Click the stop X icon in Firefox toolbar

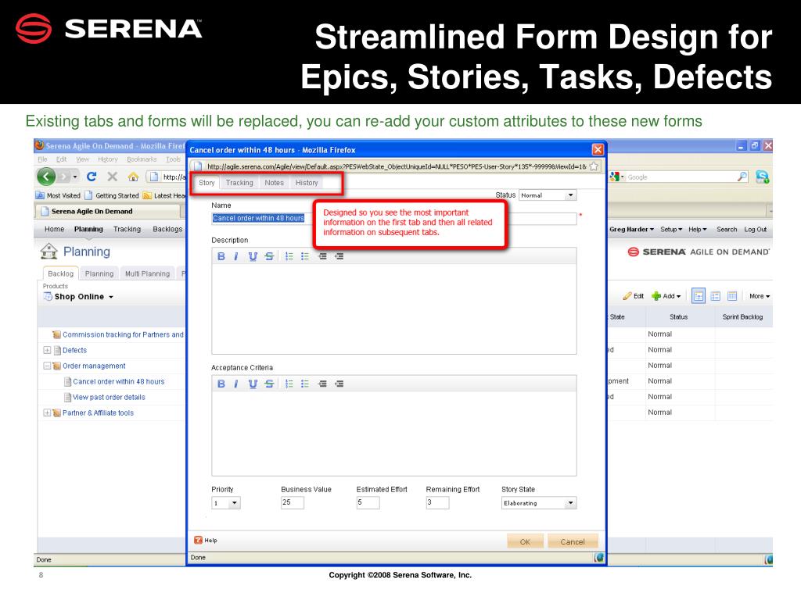point(113,177)
